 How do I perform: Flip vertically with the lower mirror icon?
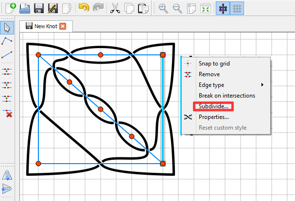[7, 188]
